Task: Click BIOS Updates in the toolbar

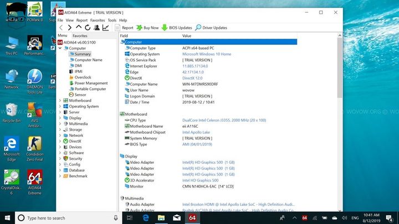Action: point(177,27)
